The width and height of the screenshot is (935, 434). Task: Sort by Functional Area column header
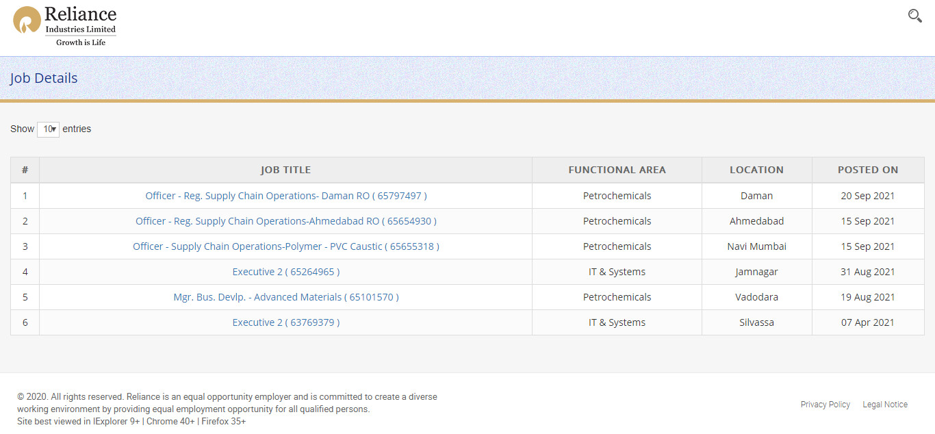point(617,170)
